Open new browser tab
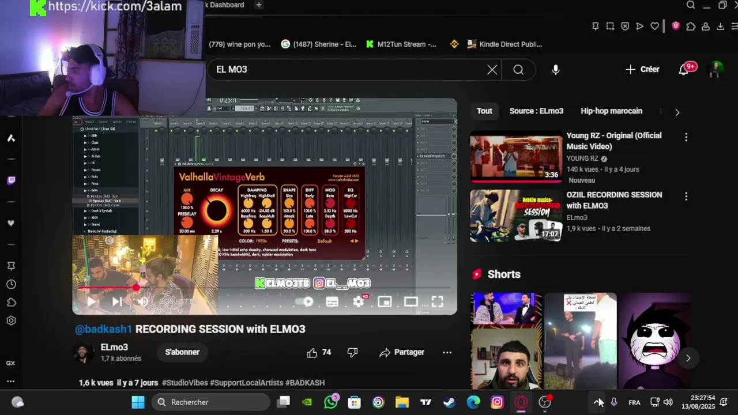Screen dimensions: 738x415 pos(259,5)
